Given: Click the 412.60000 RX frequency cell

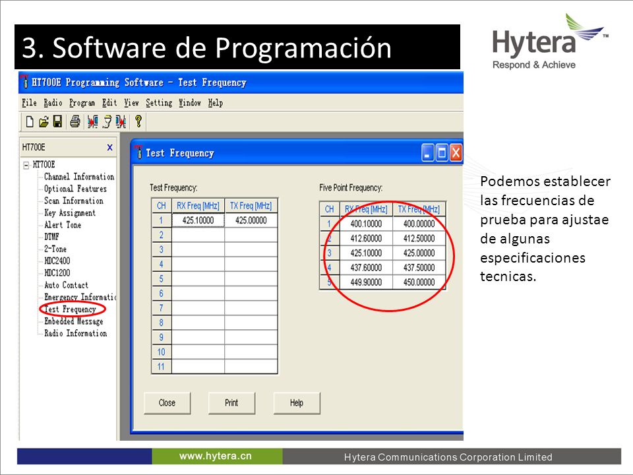Looking at the screenshot, I should (366, 238).
